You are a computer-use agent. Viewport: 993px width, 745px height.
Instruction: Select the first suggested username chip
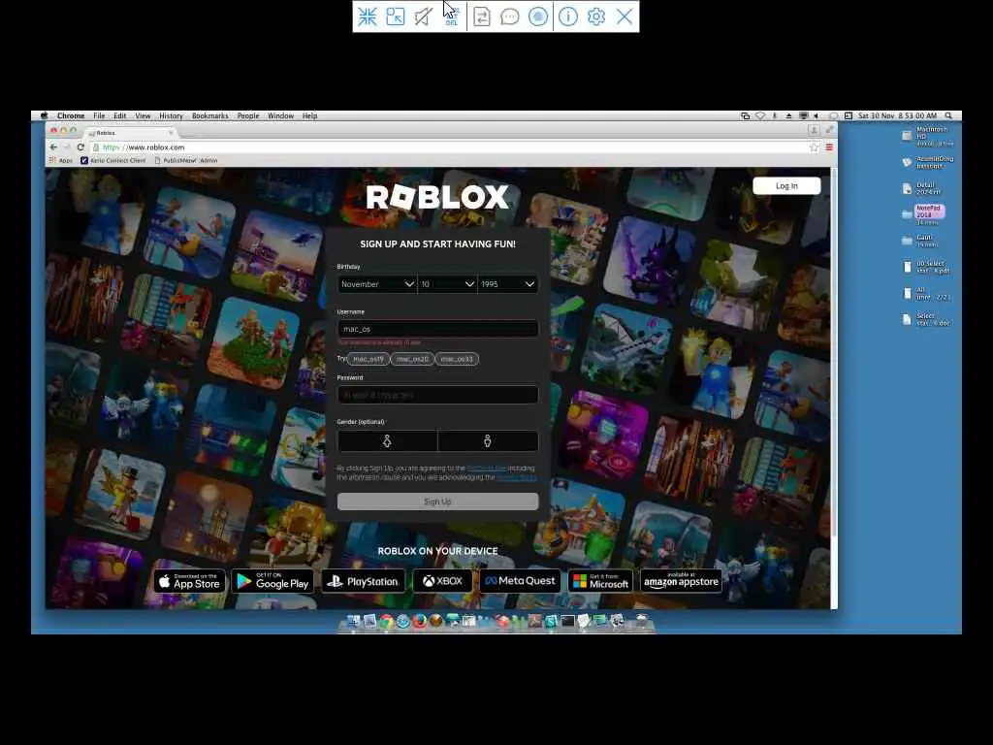click(x=368, y=359)
